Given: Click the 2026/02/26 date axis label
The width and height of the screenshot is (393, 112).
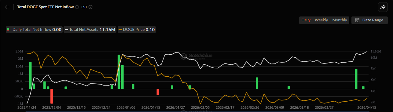Looking at the screenshot, I should pos(250,107).
